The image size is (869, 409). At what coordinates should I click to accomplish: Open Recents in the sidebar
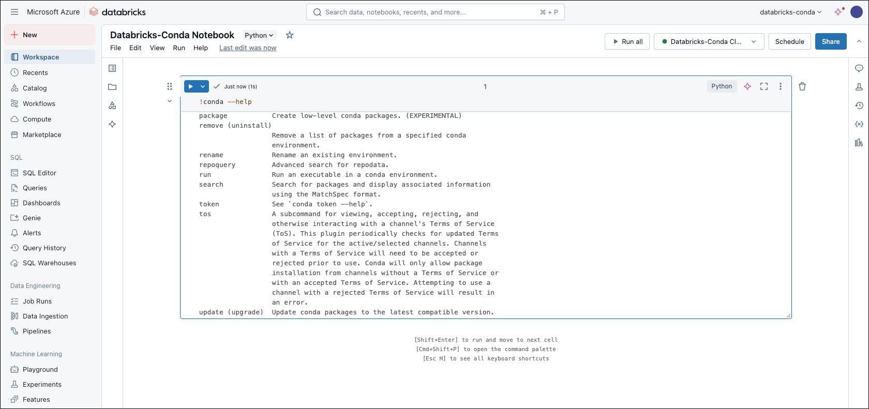tap(50, 72)
